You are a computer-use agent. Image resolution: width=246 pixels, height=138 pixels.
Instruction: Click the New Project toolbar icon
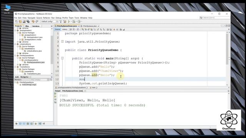coord(20,21)
